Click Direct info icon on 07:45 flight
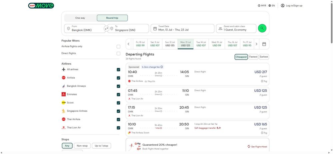Screen dimensions: 333x154 click(161, 94)
